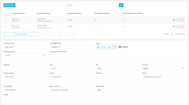Click the 13.00% commission cell

(70, 20)
